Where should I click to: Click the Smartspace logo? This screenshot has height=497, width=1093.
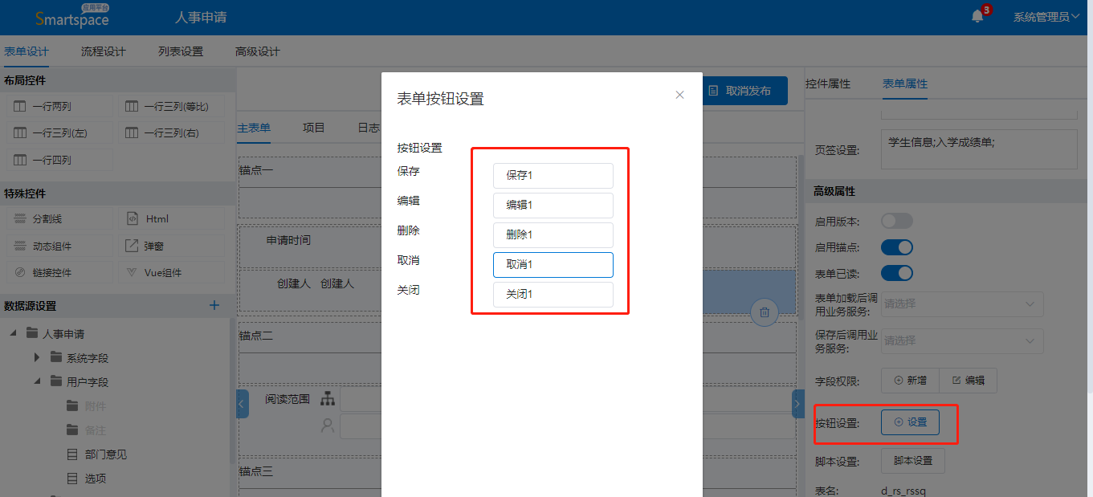tap(72, 17)
